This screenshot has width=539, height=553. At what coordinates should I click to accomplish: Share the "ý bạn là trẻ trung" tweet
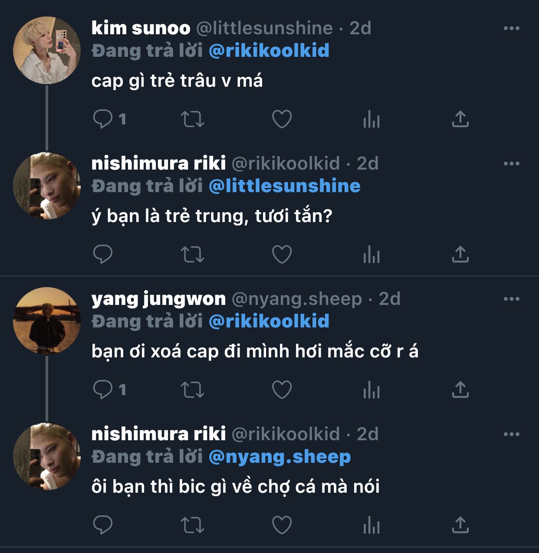coord(460,254)
